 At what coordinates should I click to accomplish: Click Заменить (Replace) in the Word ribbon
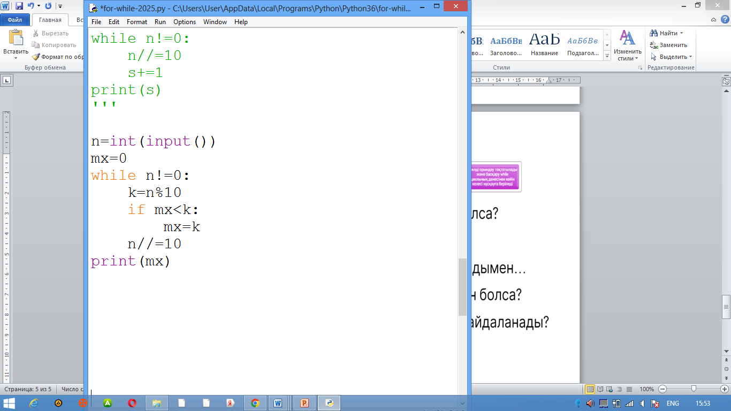coord(668,45)
